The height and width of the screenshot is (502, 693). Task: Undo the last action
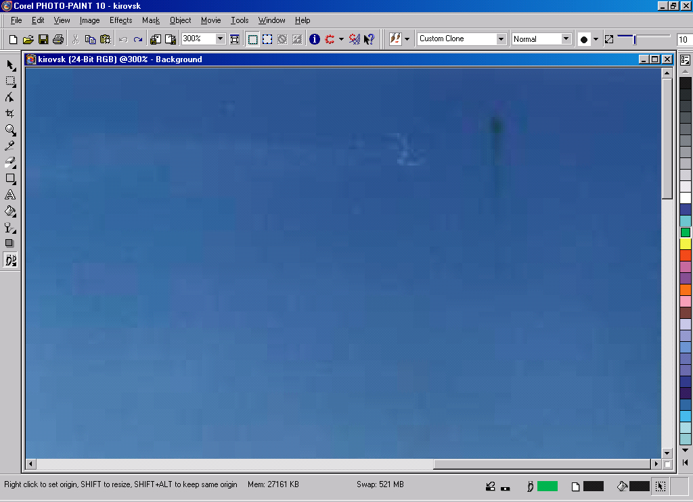click(123, 39)
